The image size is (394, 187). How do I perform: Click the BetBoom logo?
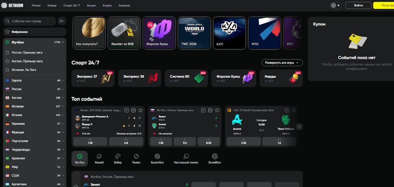pyautogui.click(x=12, y=5)
